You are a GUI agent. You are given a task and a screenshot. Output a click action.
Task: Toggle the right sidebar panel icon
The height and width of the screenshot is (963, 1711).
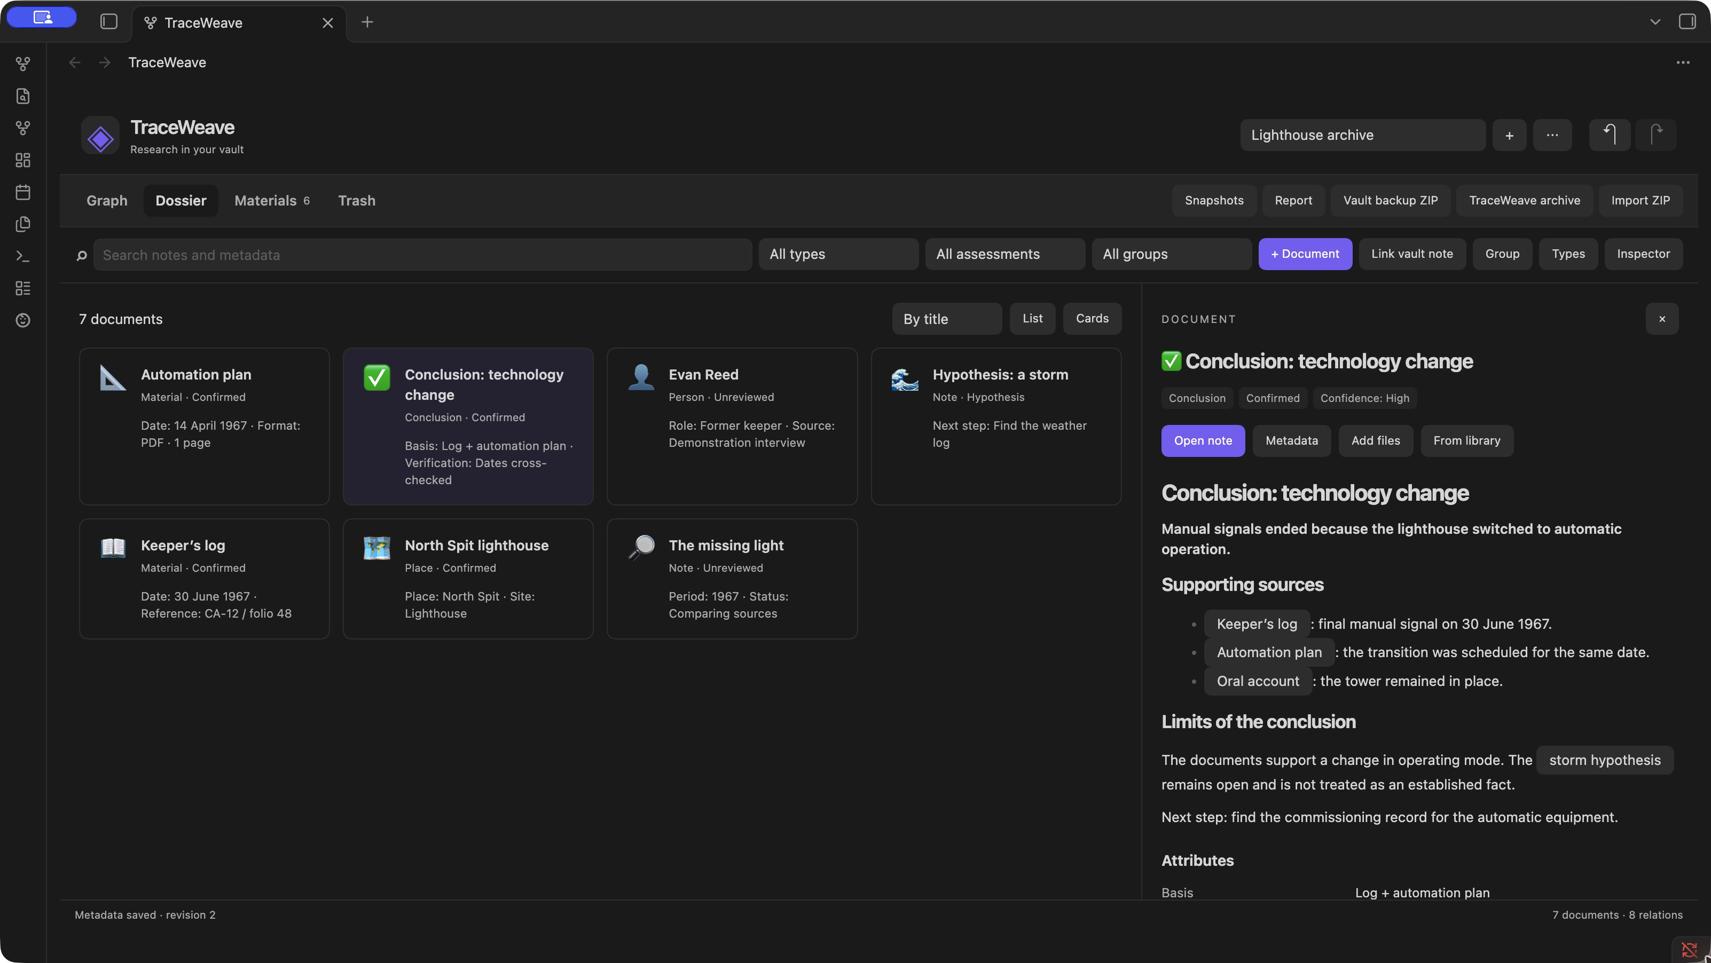[1687, 22]
